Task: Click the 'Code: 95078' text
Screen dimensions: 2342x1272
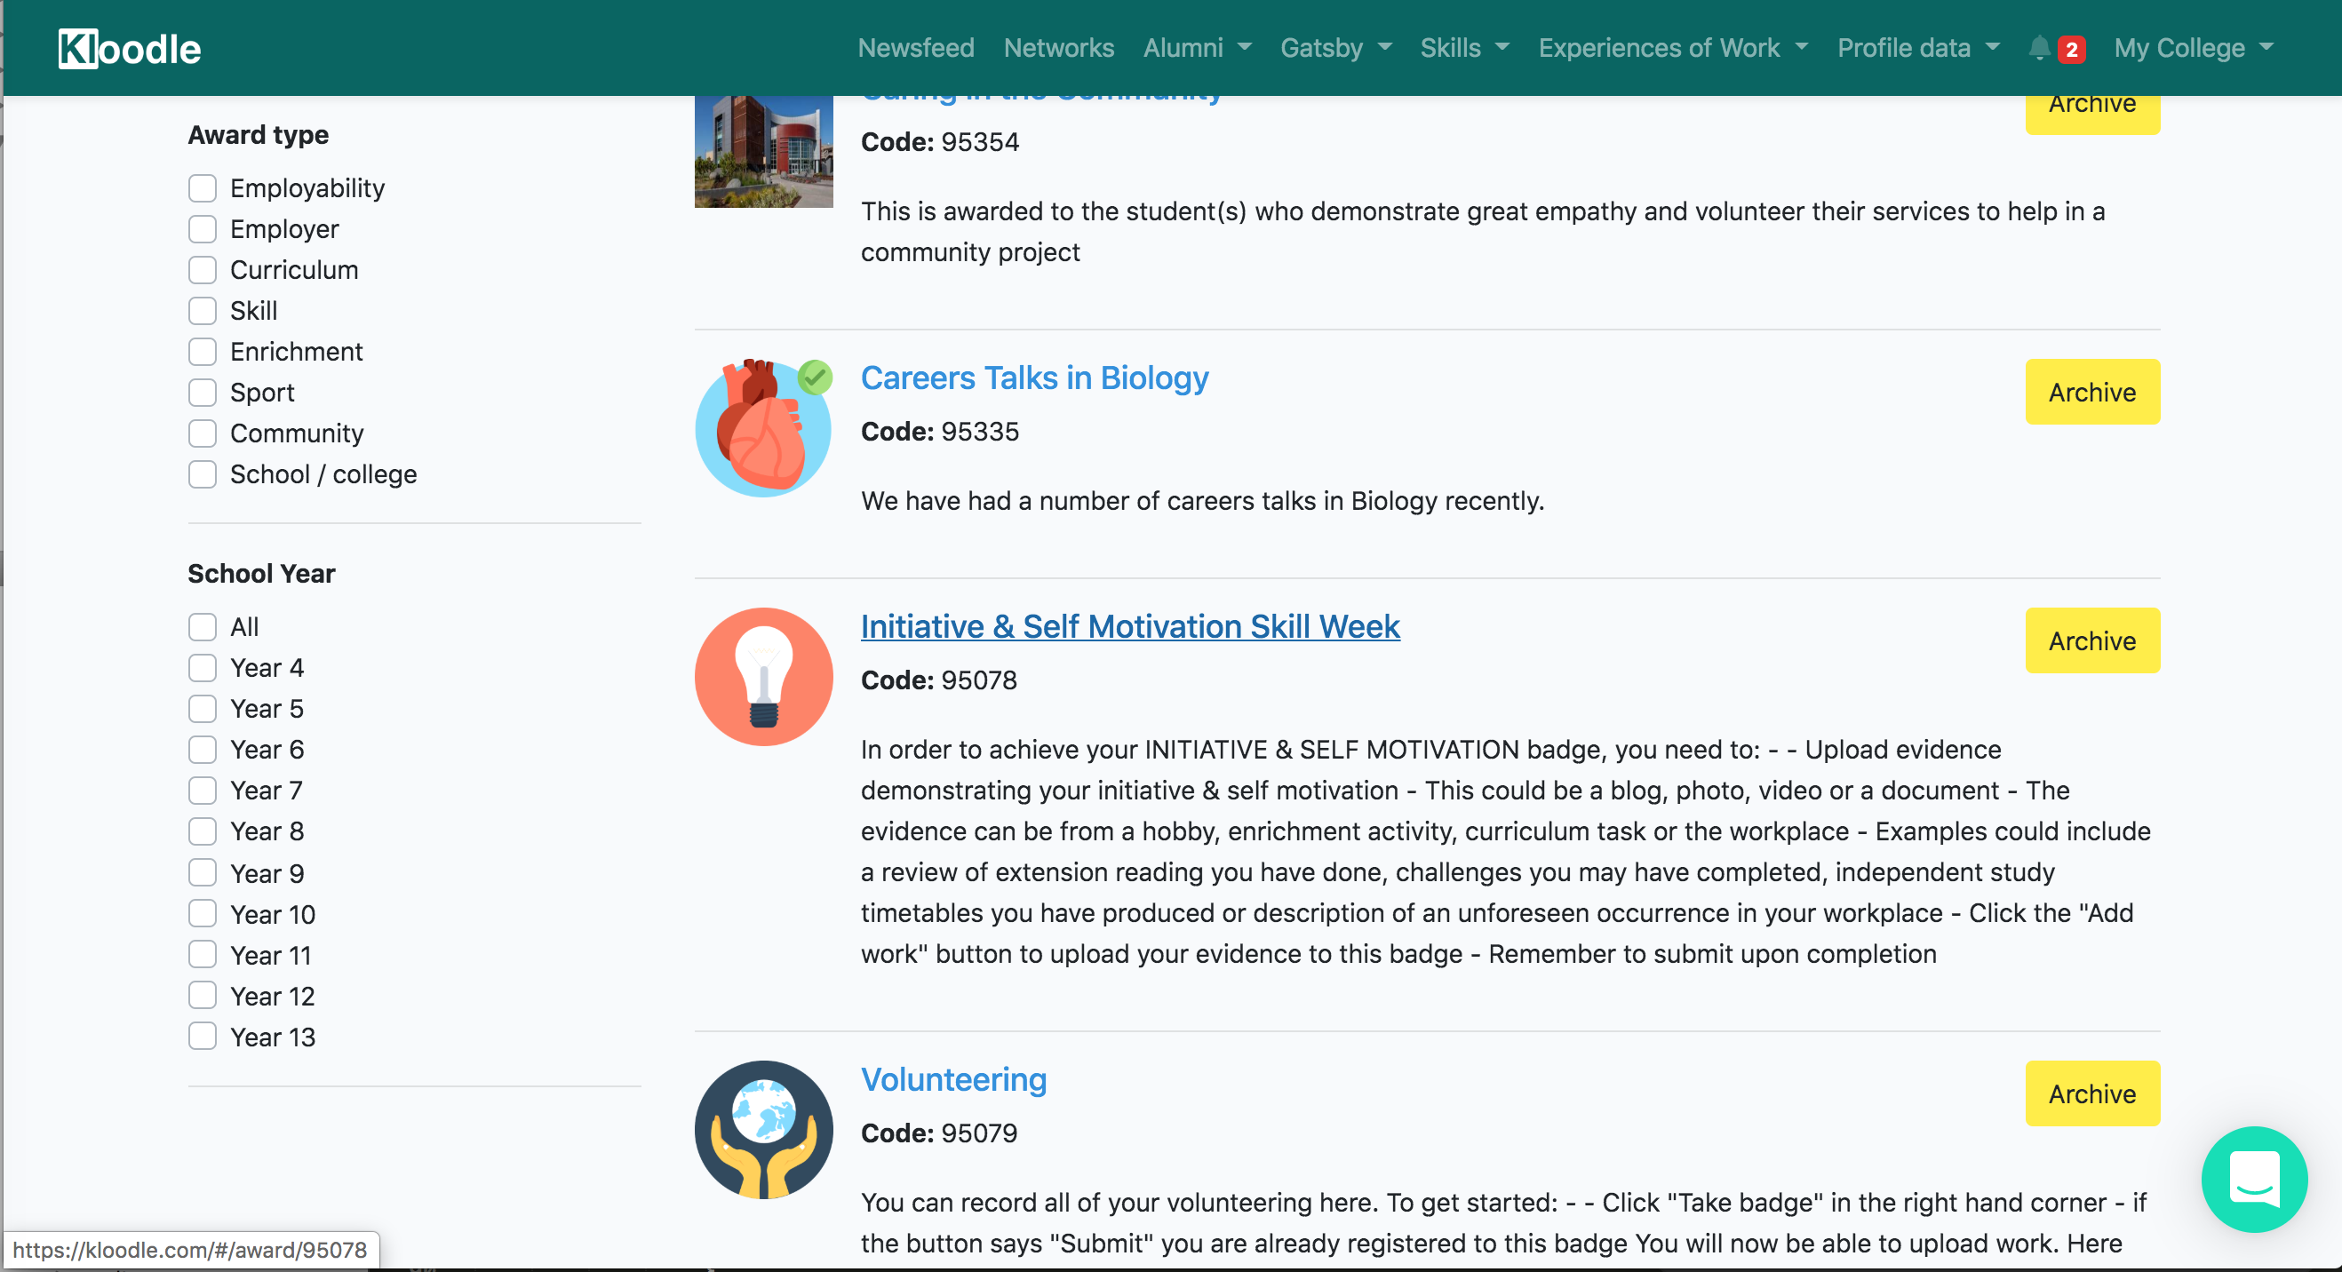Action: tap(939, 681)
